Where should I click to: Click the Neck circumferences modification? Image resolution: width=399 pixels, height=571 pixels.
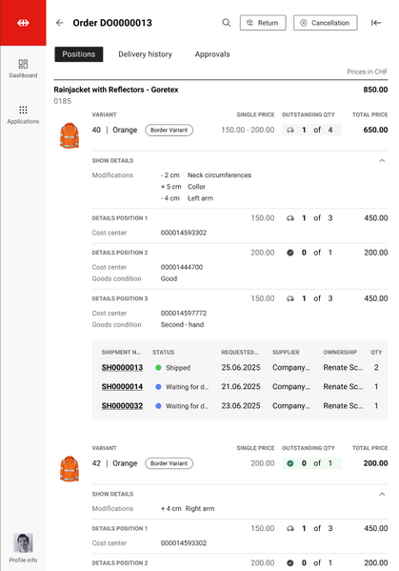(219, 175)
